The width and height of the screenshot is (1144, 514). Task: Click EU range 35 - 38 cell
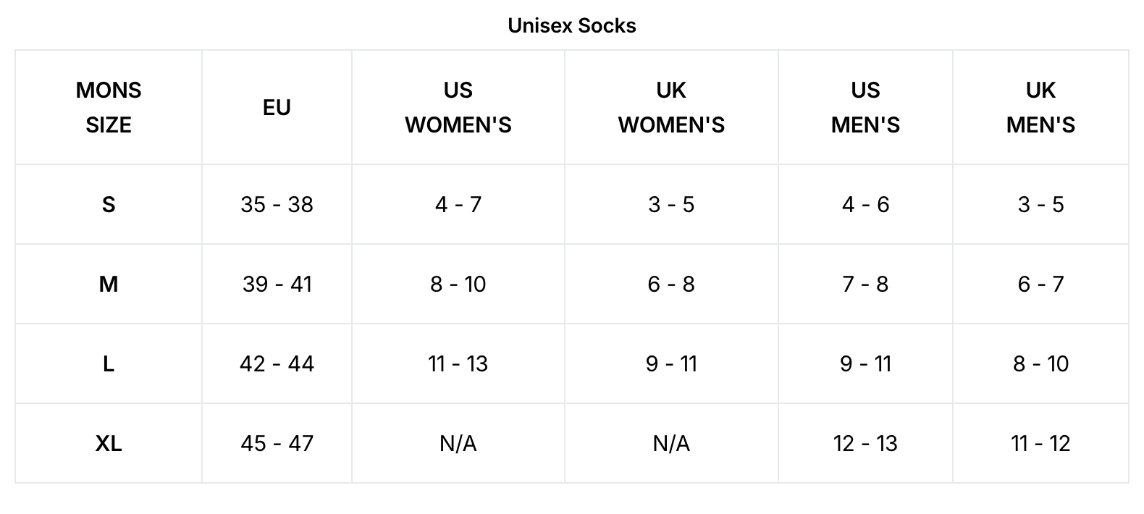coord(277,204)
